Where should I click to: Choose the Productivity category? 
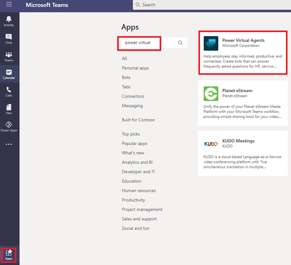click(x=133, y=200)
